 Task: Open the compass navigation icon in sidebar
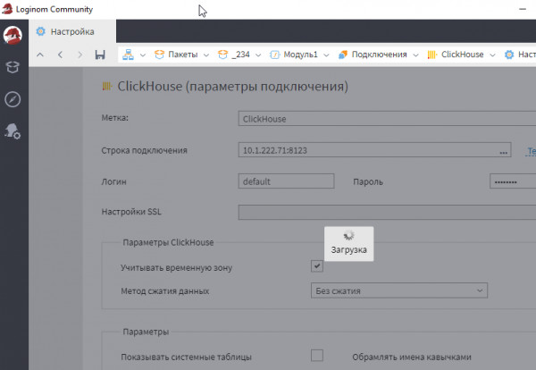[x=13, y=99]
